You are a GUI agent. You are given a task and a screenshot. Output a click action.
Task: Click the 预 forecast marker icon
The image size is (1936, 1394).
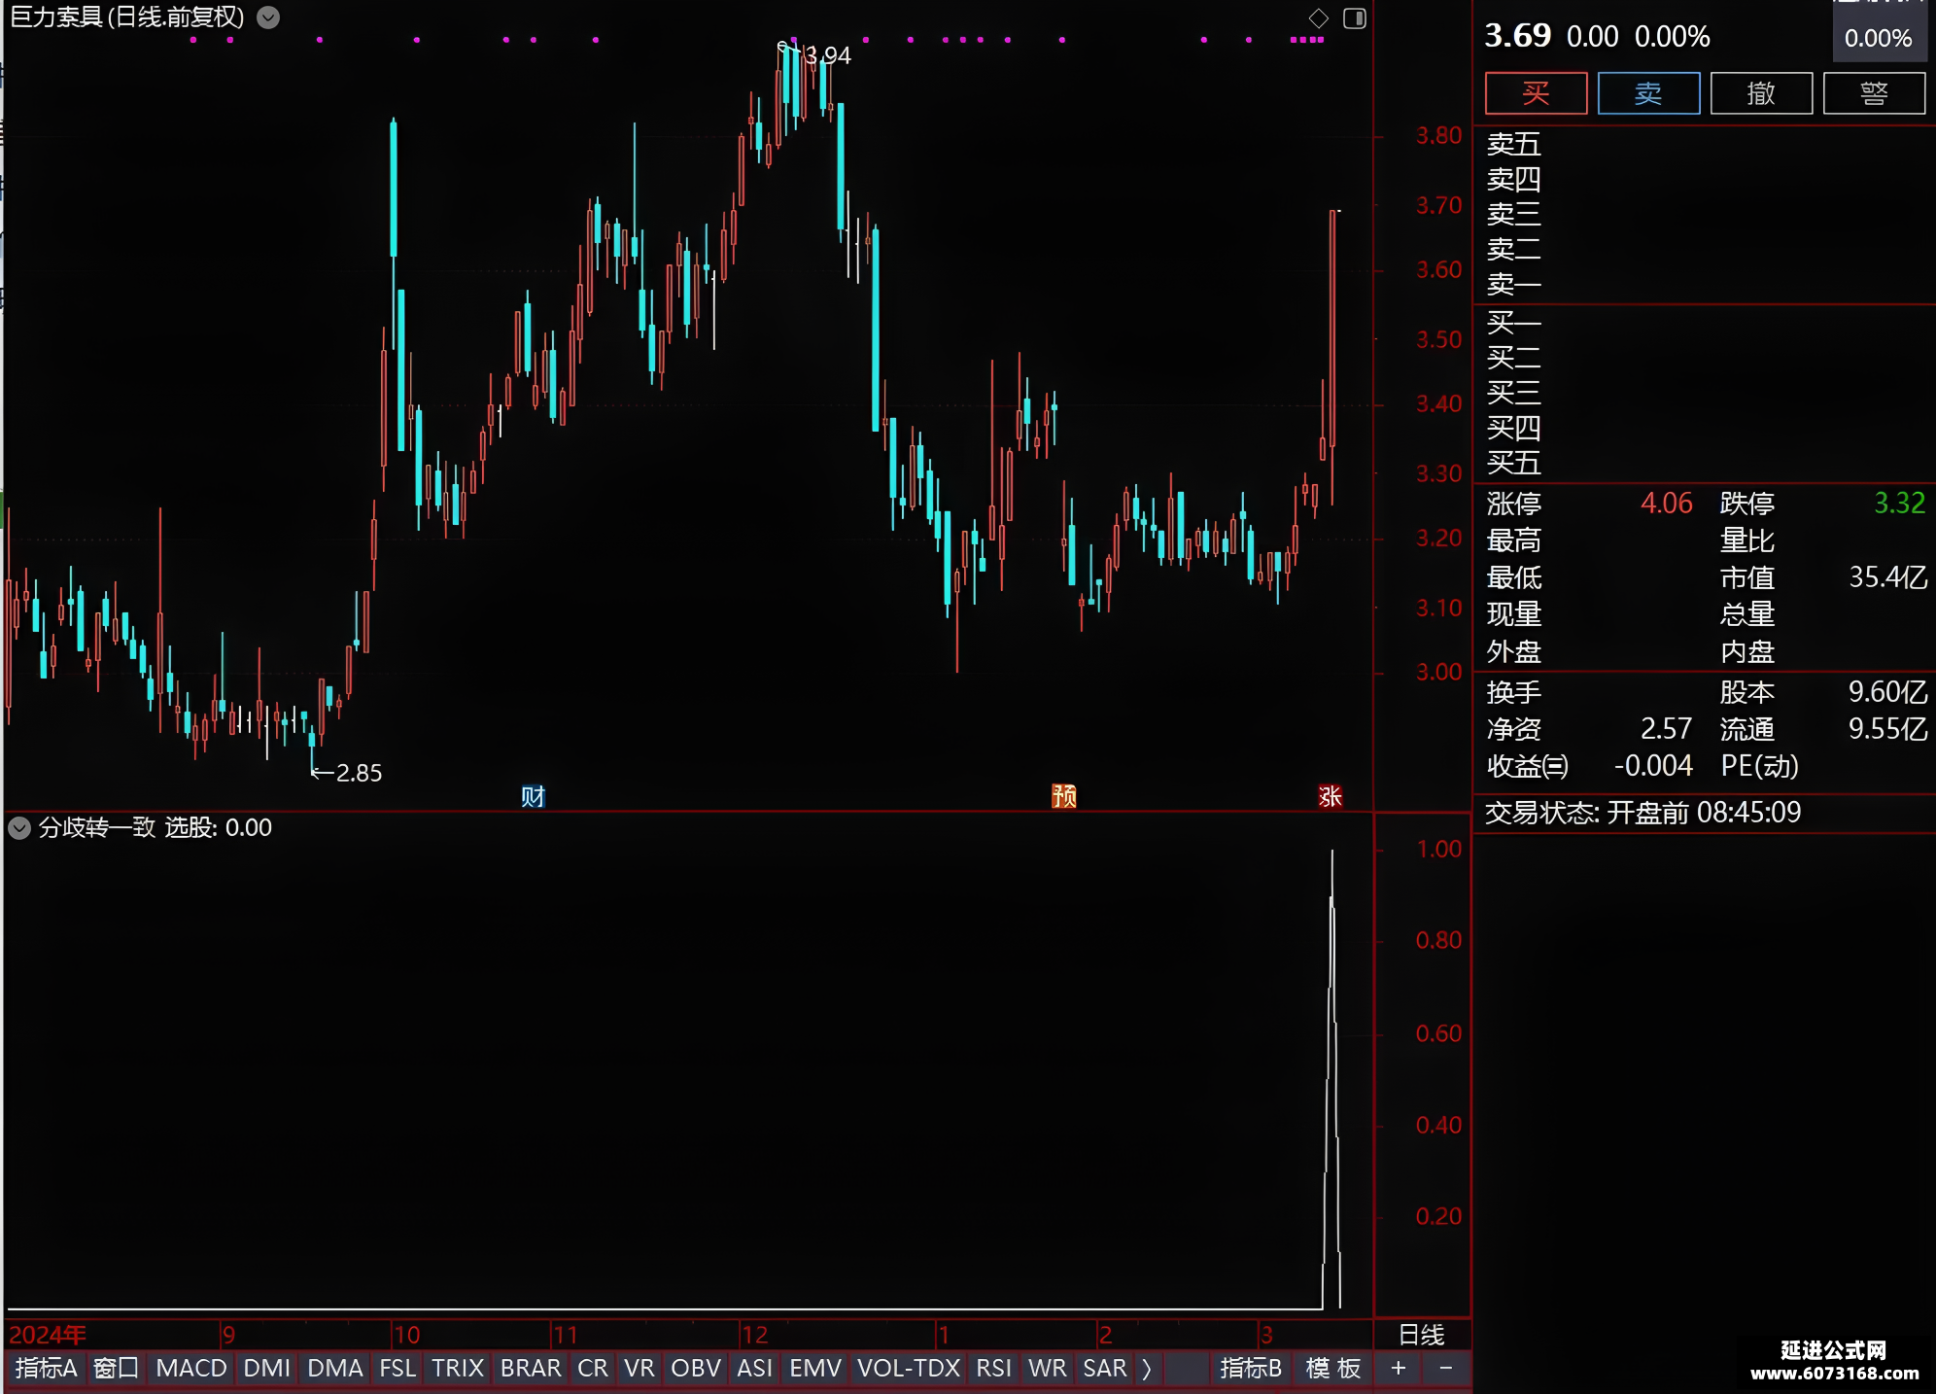click(1064, 796)
